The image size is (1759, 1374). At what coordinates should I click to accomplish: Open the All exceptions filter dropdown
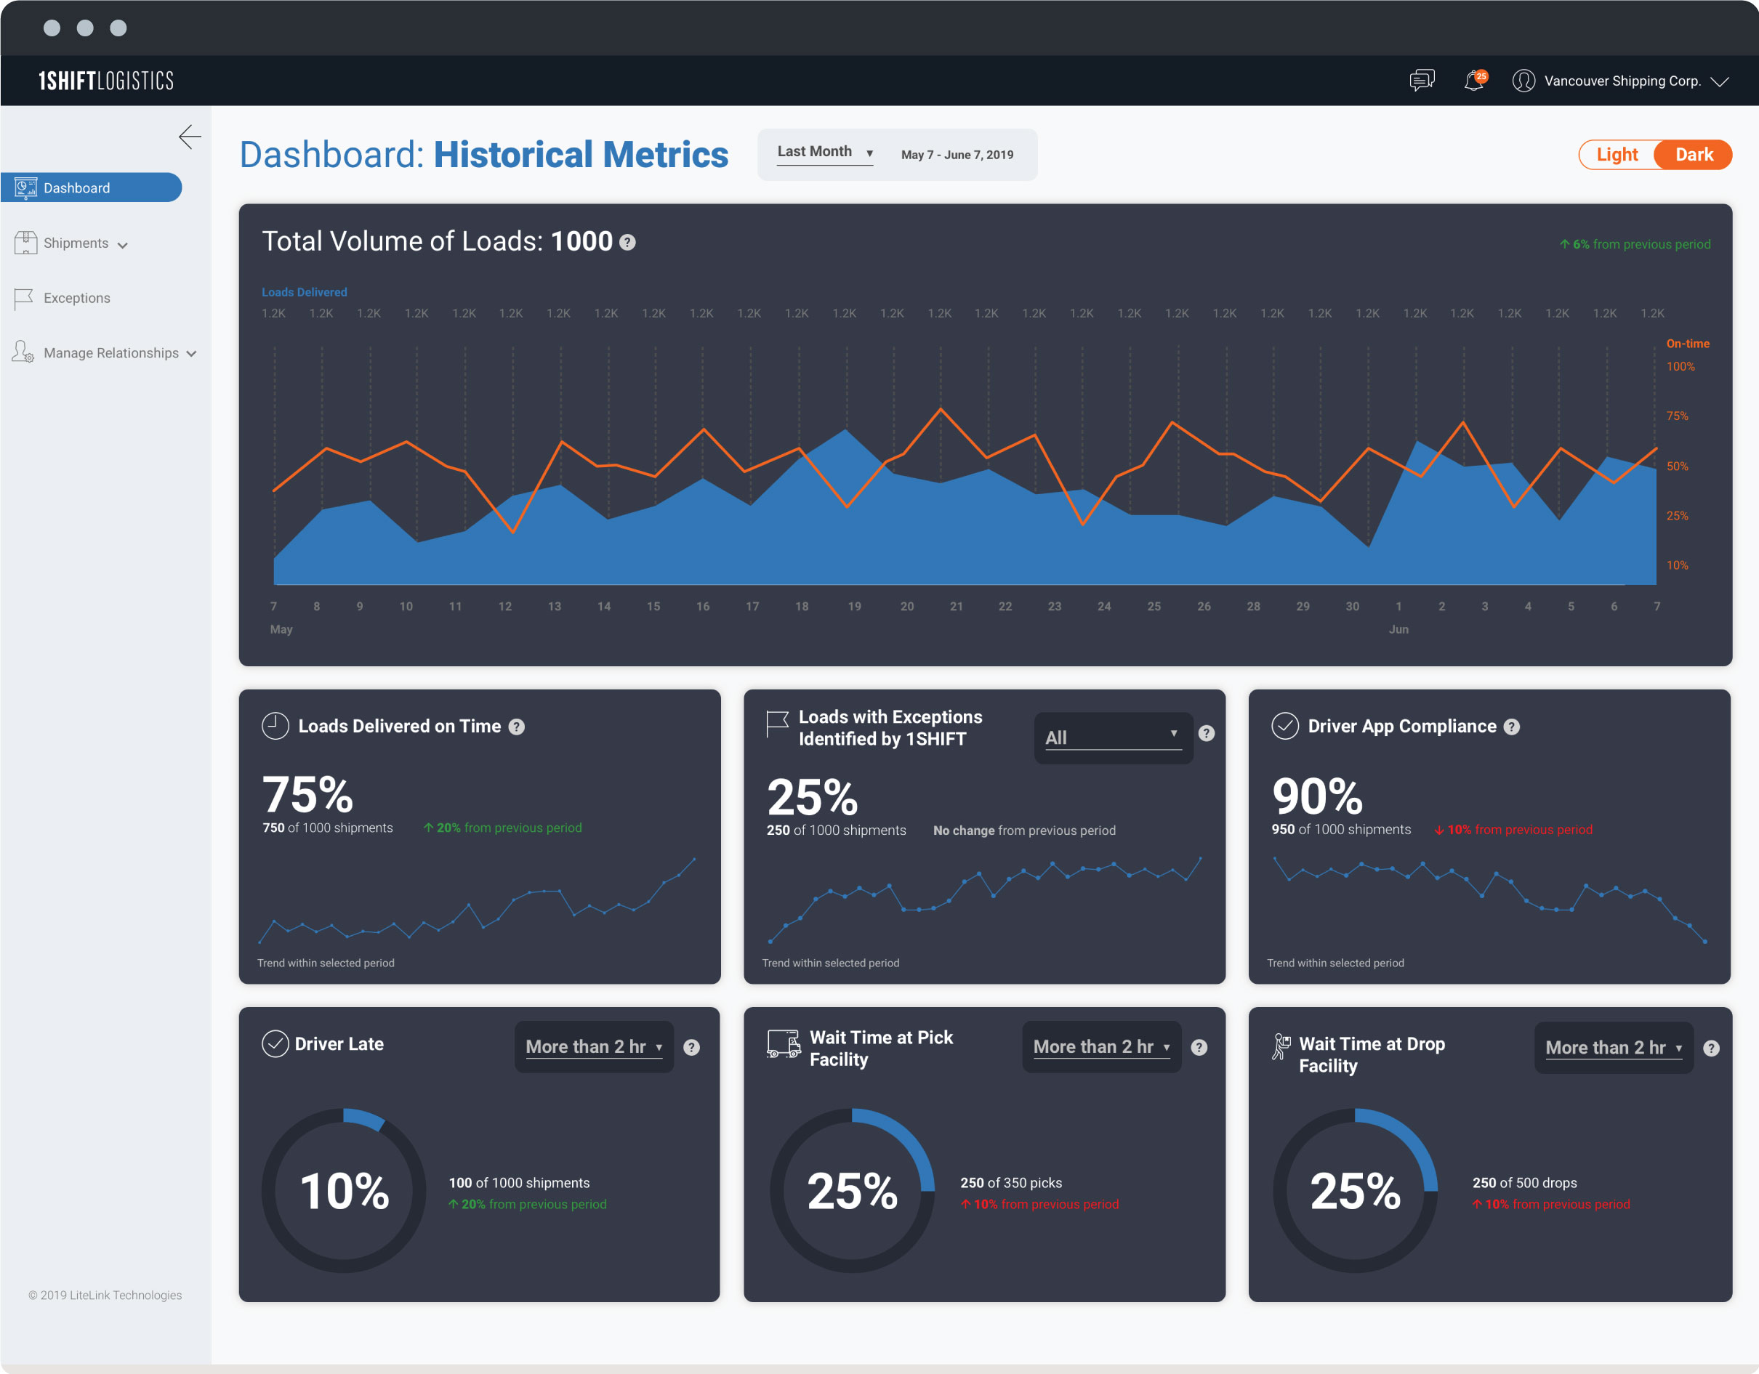coord(1112,737)
